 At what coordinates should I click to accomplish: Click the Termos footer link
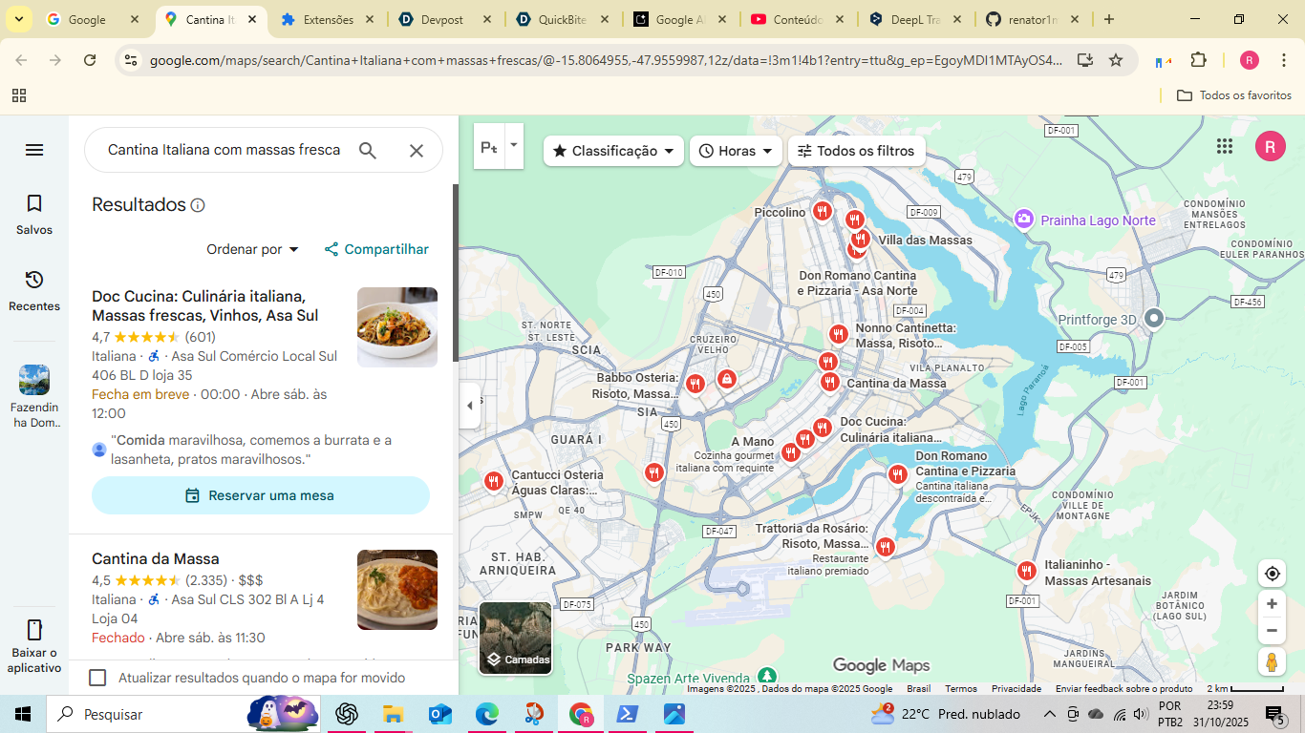961,689
